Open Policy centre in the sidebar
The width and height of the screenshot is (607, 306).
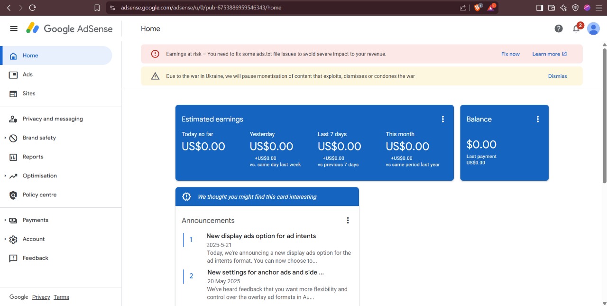(x=56, y=195)
